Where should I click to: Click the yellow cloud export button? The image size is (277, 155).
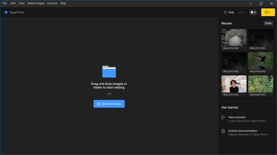268,12
